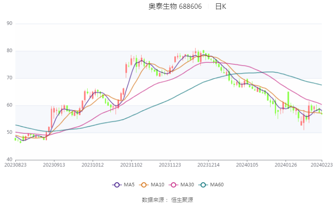Click x-axis date label 20231214
The height and width of the screenshot is (204, 335).
(x=208, y=165)
